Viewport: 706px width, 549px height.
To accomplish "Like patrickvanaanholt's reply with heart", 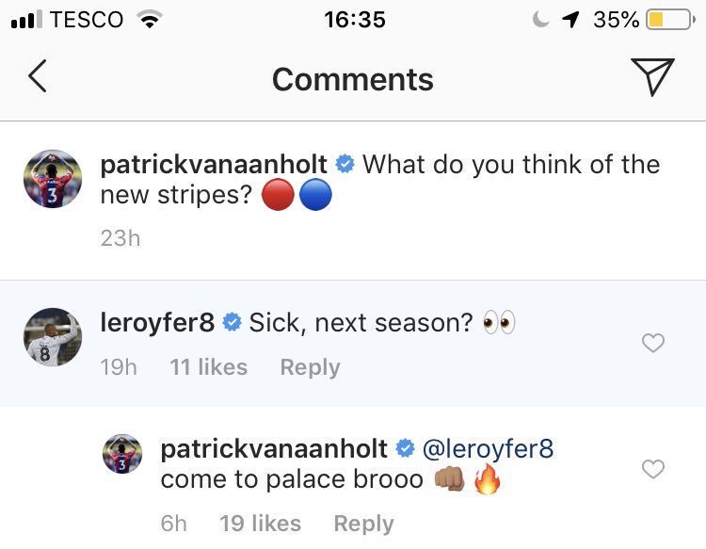I will 652,468.
